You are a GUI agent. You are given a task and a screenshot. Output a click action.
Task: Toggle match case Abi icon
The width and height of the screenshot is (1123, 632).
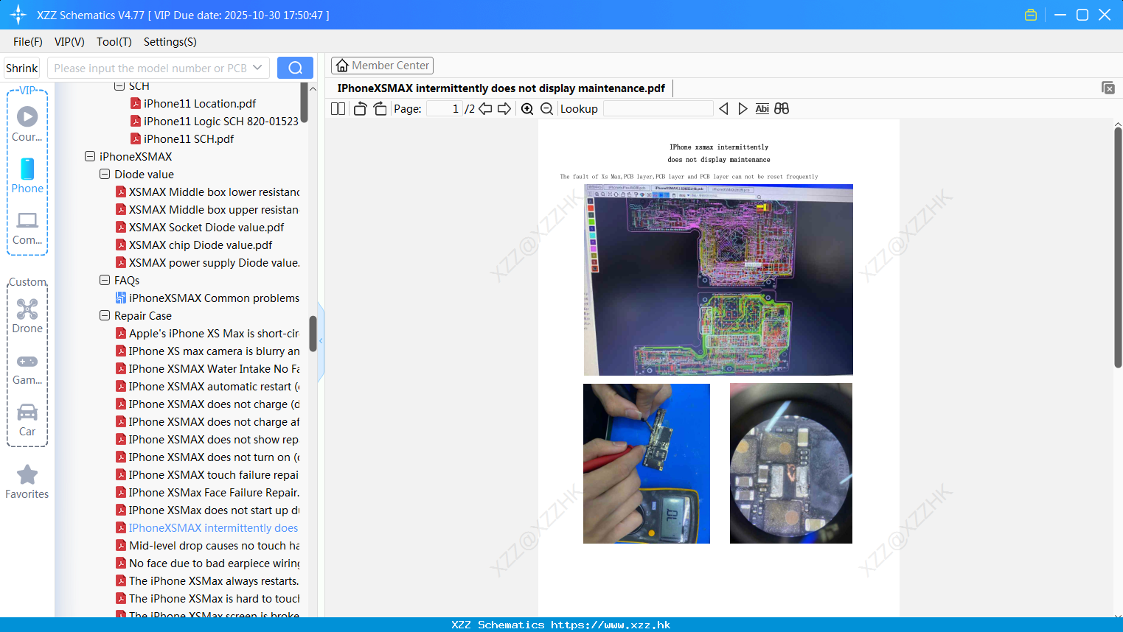tap(762, 109)
